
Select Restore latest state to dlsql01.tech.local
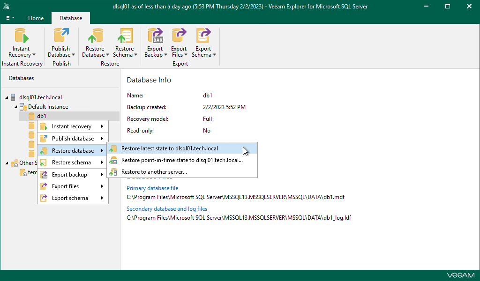point(182,148)
